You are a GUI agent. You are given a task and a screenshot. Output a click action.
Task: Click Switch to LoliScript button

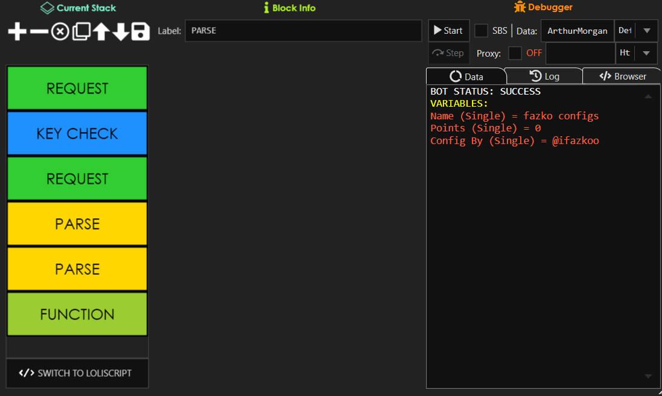77,373
